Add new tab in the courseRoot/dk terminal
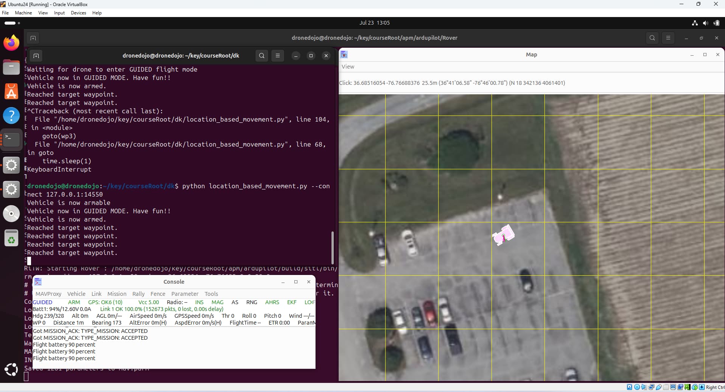The image size is (725, 392). 36,56
